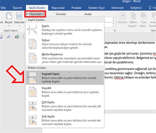Open the Kesmeler dropdown button
The height and width of the screenshot is (133, 156).
tap(35, 14)
